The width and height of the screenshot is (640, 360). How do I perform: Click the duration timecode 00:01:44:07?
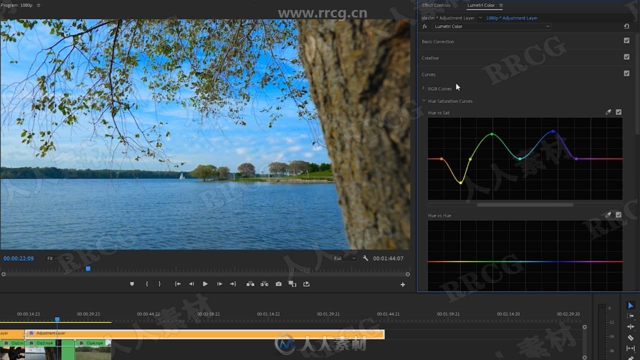tap(388, 258)
